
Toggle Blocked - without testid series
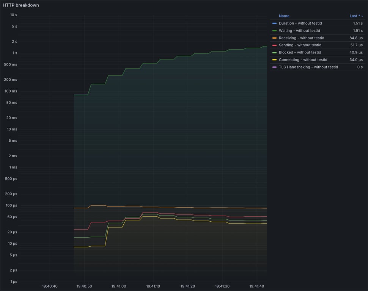click(x=300, y=52)
